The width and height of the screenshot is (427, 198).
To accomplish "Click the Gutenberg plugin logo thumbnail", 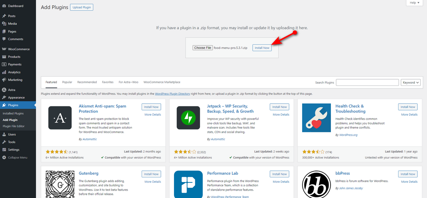I will point(60,184).
